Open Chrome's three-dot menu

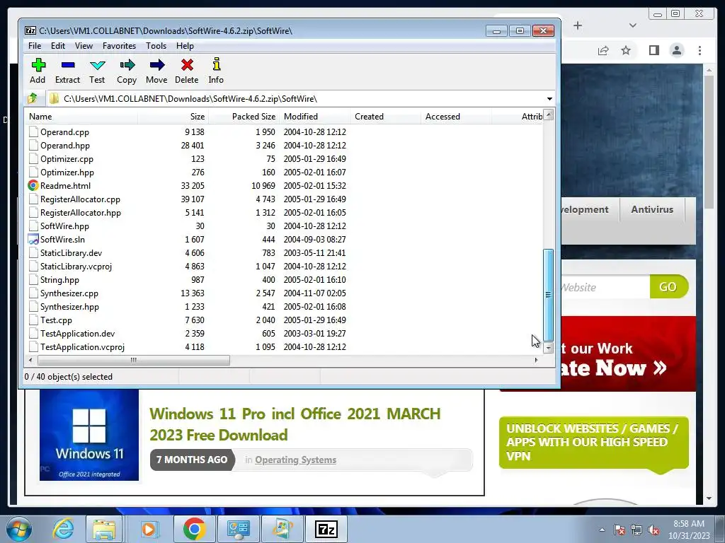click(700, 50)
